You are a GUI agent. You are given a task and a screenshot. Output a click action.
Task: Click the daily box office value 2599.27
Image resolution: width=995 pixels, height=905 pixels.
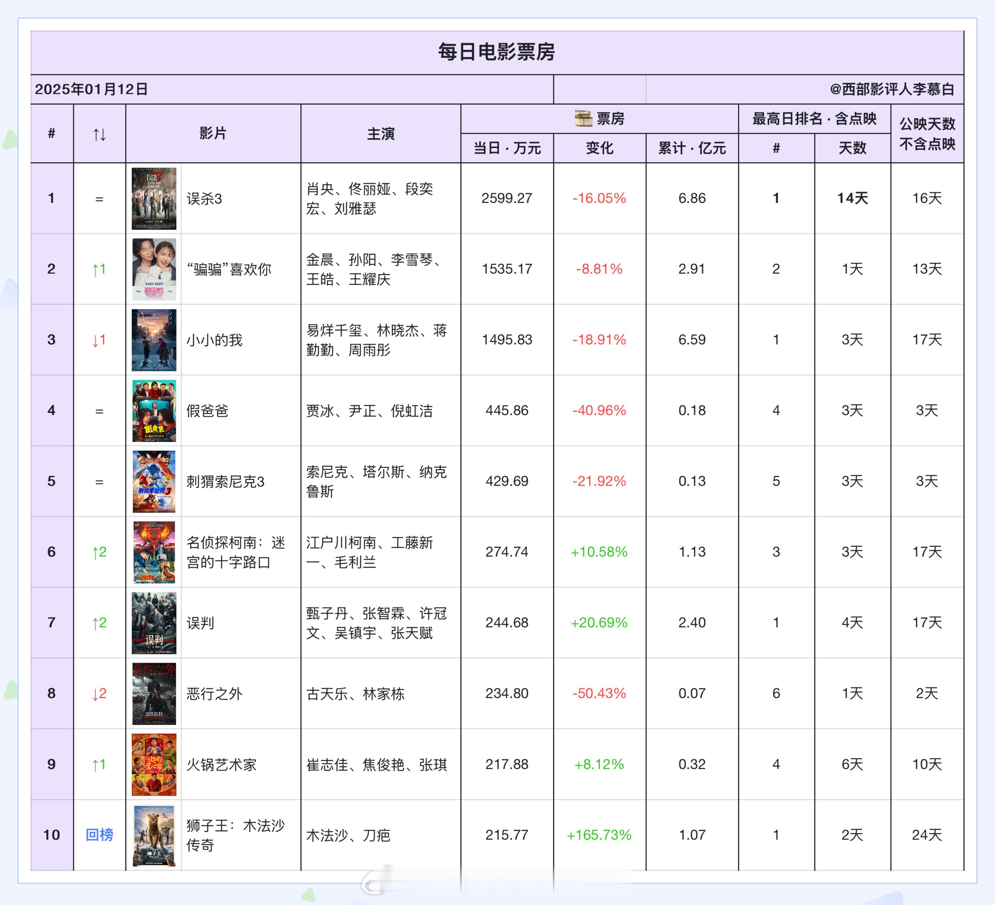coord(507,198)
